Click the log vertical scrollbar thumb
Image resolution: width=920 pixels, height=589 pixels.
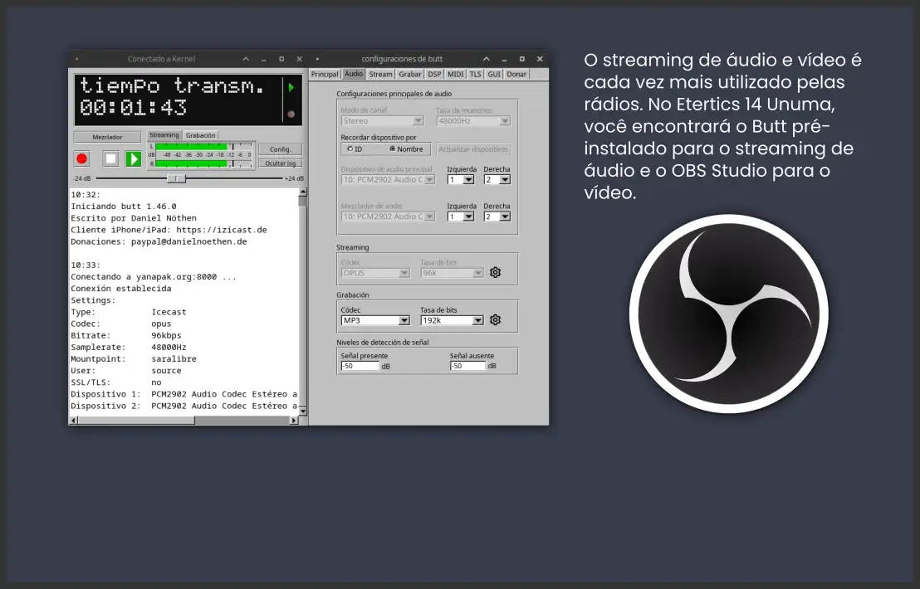pyautogui.click(x=303, y=201)
